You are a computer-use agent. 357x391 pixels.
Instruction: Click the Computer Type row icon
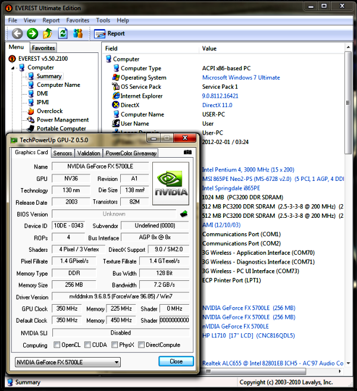coord(116,68)
